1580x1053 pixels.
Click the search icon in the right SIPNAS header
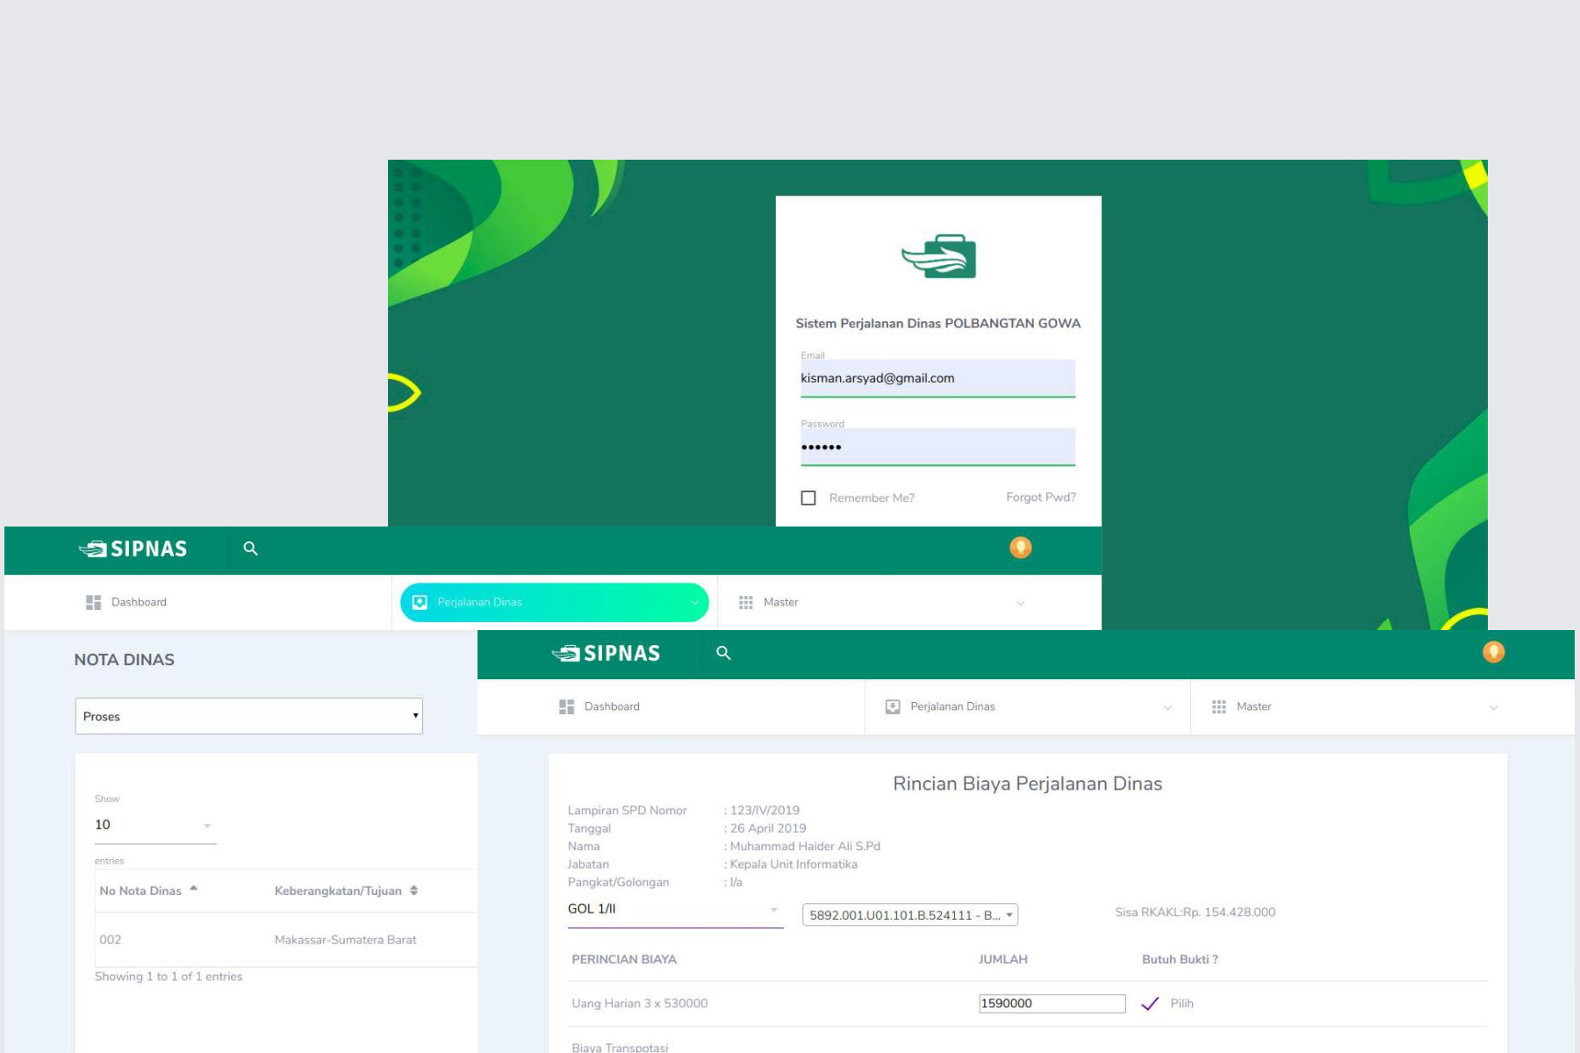723,653
